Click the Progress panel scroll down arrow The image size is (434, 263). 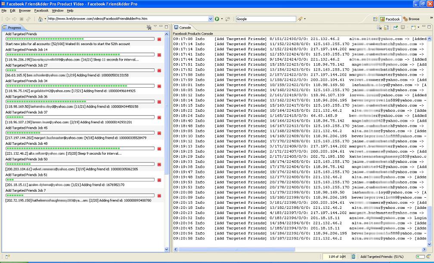[167, 249]
